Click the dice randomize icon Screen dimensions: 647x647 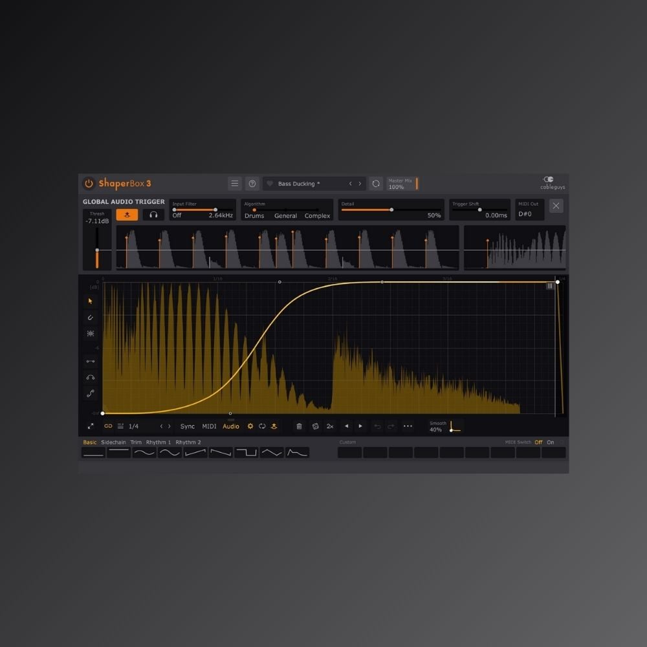(x=315, y=426)
